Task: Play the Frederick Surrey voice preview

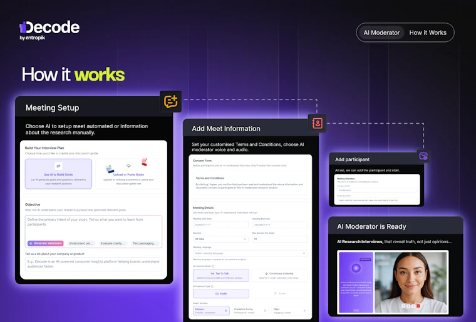Action: [266, 311]
